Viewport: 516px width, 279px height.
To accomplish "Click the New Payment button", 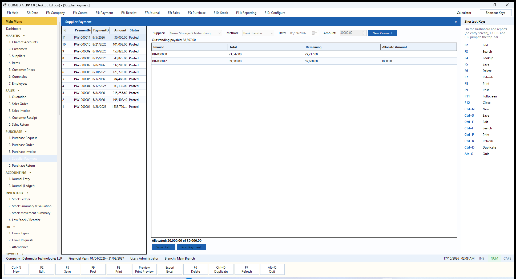I will [382, 33].
